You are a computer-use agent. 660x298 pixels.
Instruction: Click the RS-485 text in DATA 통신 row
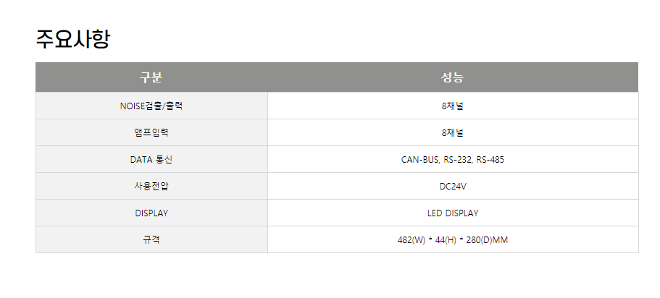[490, 160]
